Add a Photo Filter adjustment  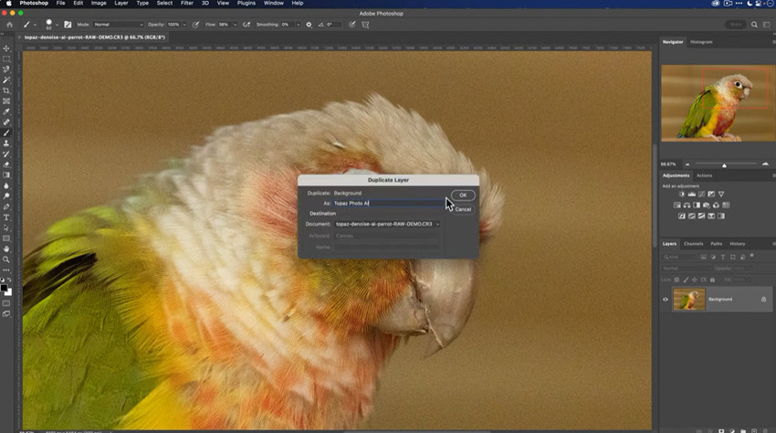707,206
